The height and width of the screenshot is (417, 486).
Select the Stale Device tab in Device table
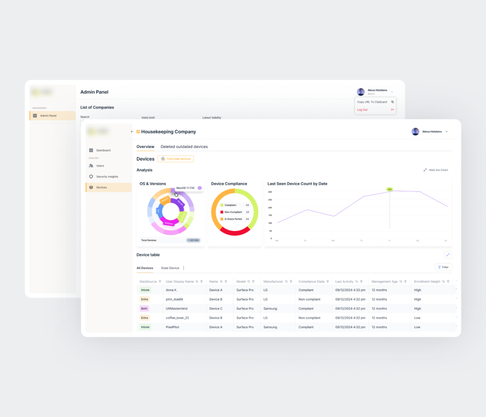[x=169, y=267]
